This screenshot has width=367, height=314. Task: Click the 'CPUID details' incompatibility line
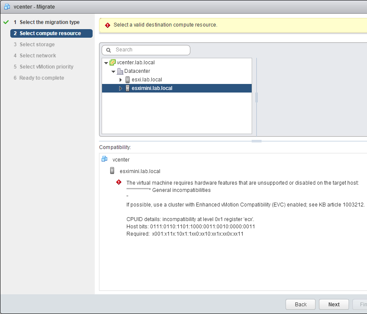[190, 219]
